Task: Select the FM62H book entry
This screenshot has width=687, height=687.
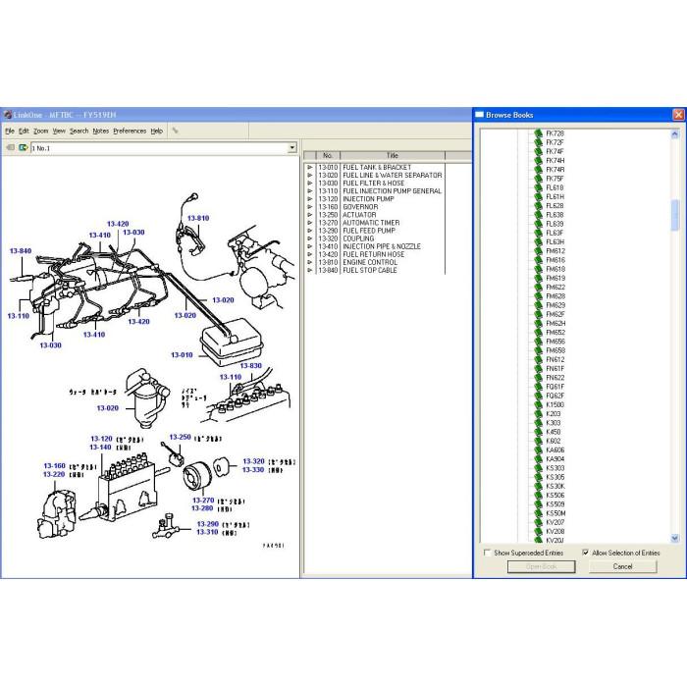Action: 555,323
